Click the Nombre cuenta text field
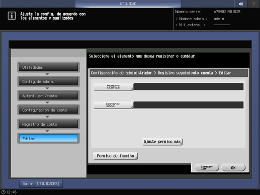 189,86
